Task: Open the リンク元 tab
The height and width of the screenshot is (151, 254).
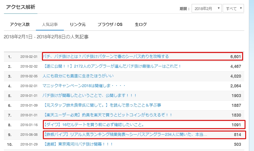Action: [x=78, y=24]
